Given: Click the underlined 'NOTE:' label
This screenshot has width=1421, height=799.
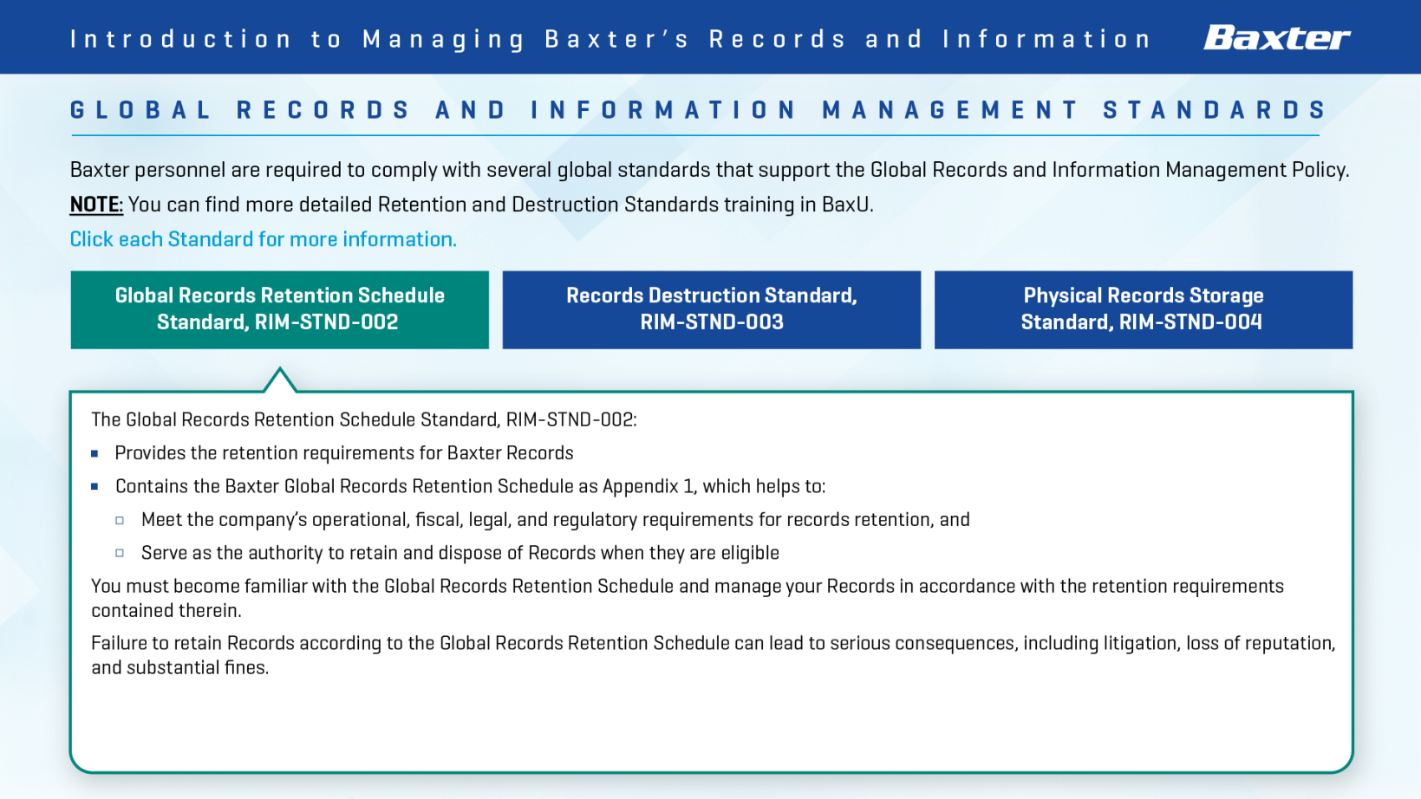Looking at the screenshot, I should 96,205.
